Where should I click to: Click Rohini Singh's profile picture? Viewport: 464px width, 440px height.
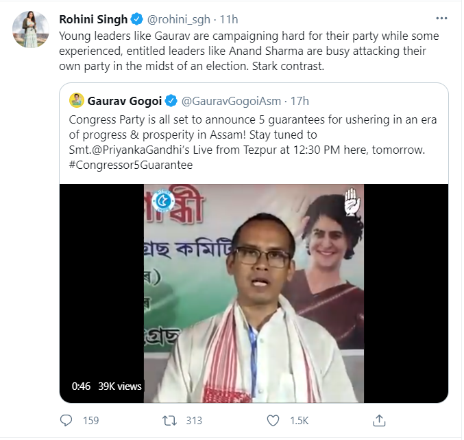pos(30,30)
